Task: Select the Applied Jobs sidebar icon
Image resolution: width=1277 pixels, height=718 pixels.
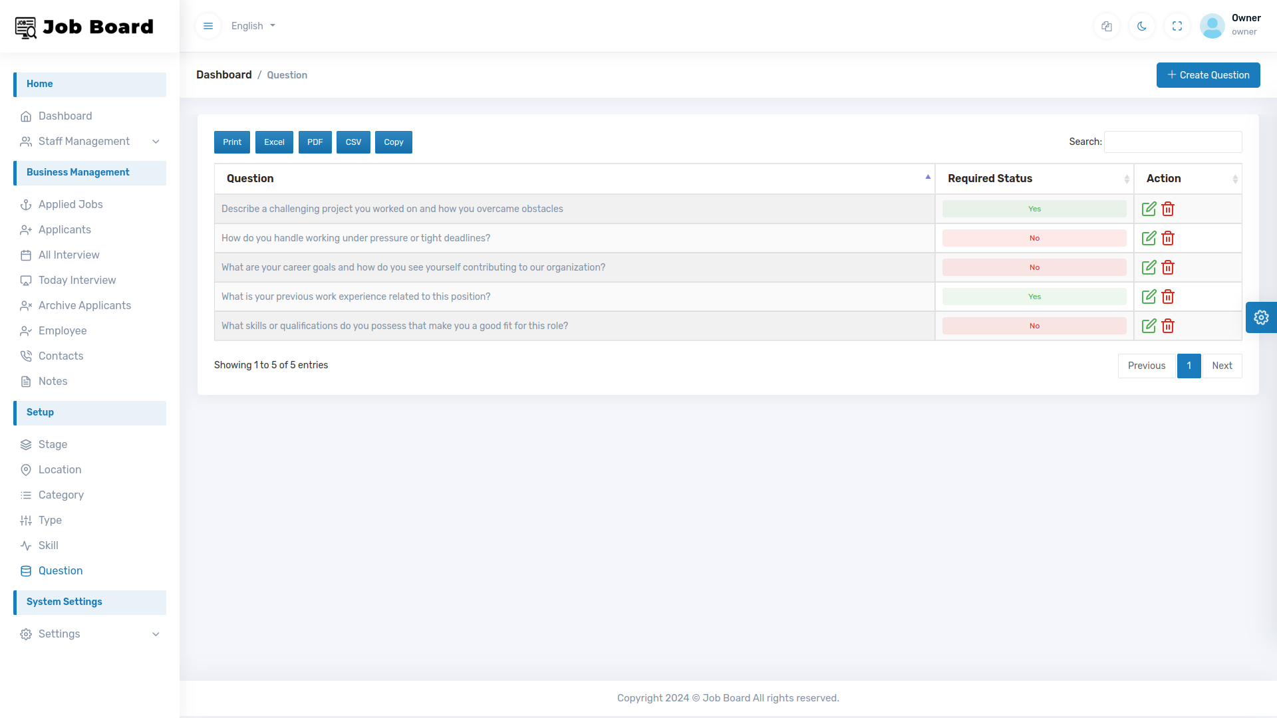Action: [25, 205]
